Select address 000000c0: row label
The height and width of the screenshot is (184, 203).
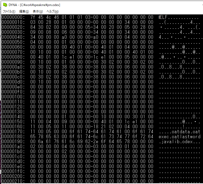click(x=13, y=77)
